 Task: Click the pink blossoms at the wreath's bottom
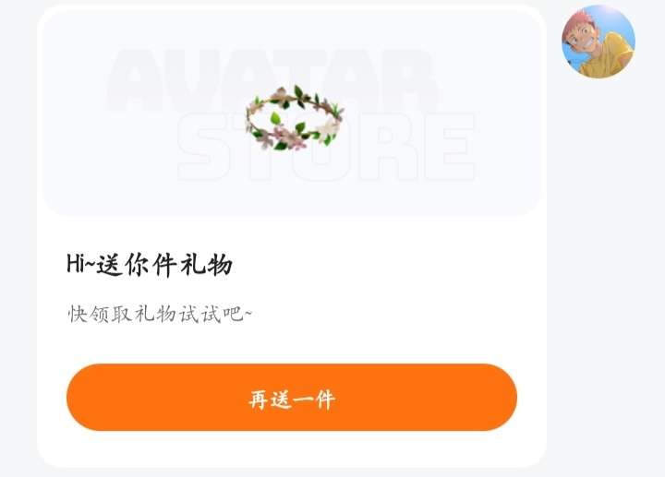pos(287,137)
